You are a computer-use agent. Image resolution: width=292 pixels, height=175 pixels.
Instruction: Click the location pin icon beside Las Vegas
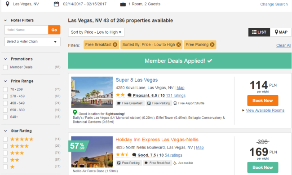coord(7,4)
